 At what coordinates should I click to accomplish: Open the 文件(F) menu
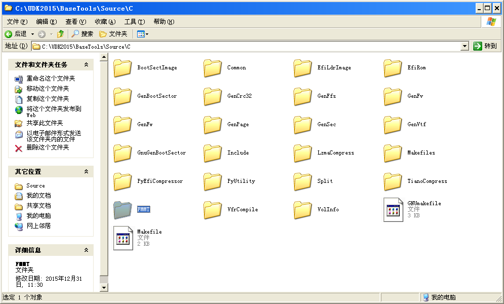pyautogui.click(x=17, y=22)
